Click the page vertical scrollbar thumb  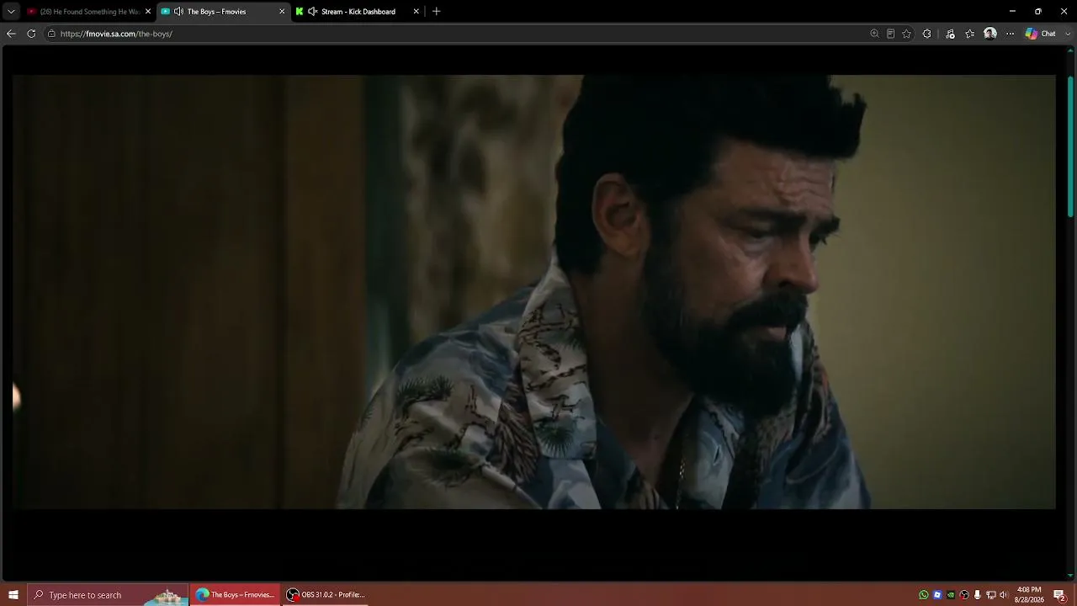[x=1070, y=147]
